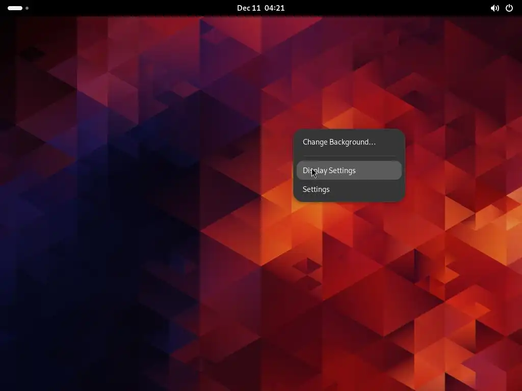Viewport: 522px width, 391px height.
Task: Click the volume speaker icon in top bar
Action: [494, 8]
